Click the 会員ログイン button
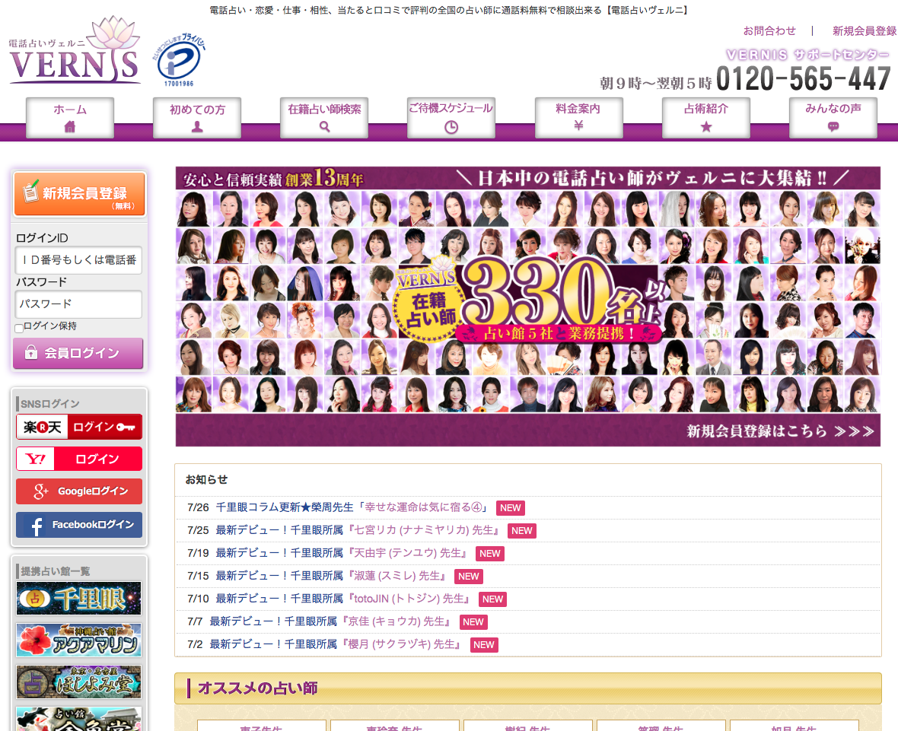Image resolution: width=898 pixels, height=731 pixels. (78, 353)
